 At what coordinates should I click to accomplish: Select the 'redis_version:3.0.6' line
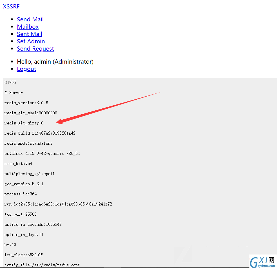(26, 103)
